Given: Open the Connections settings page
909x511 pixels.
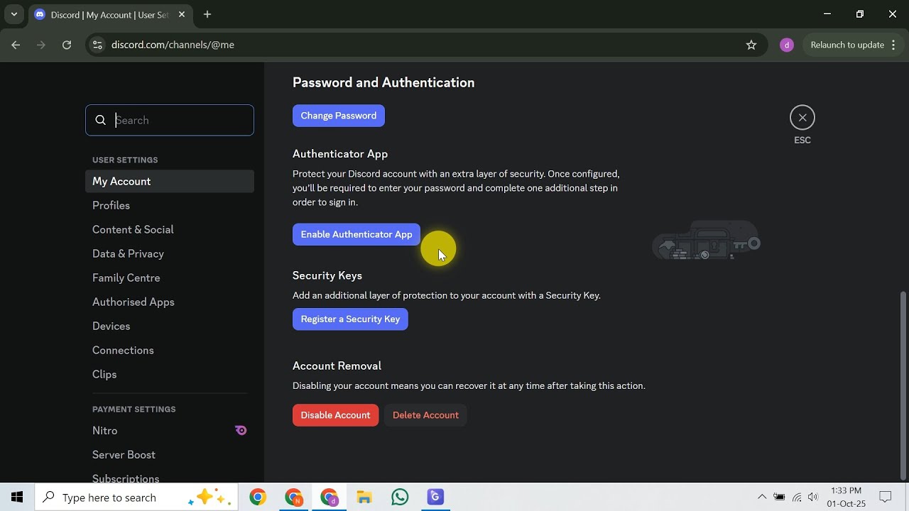Looking at the screenshot, I should click(170, 350).
